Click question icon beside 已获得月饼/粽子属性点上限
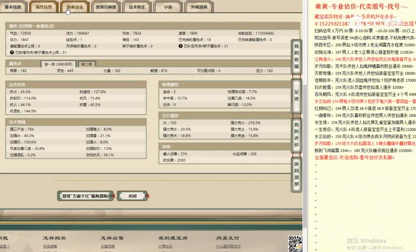Screen dimensions: 416x252 coord(12,52)
